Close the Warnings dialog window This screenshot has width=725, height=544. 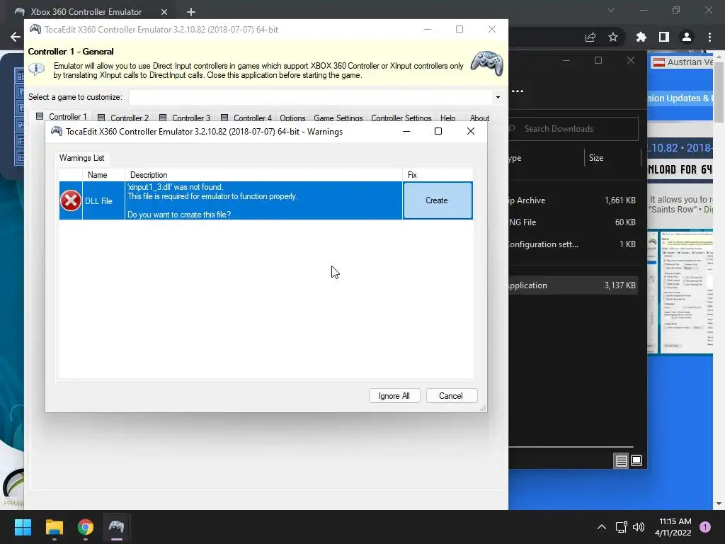point(471,131)
